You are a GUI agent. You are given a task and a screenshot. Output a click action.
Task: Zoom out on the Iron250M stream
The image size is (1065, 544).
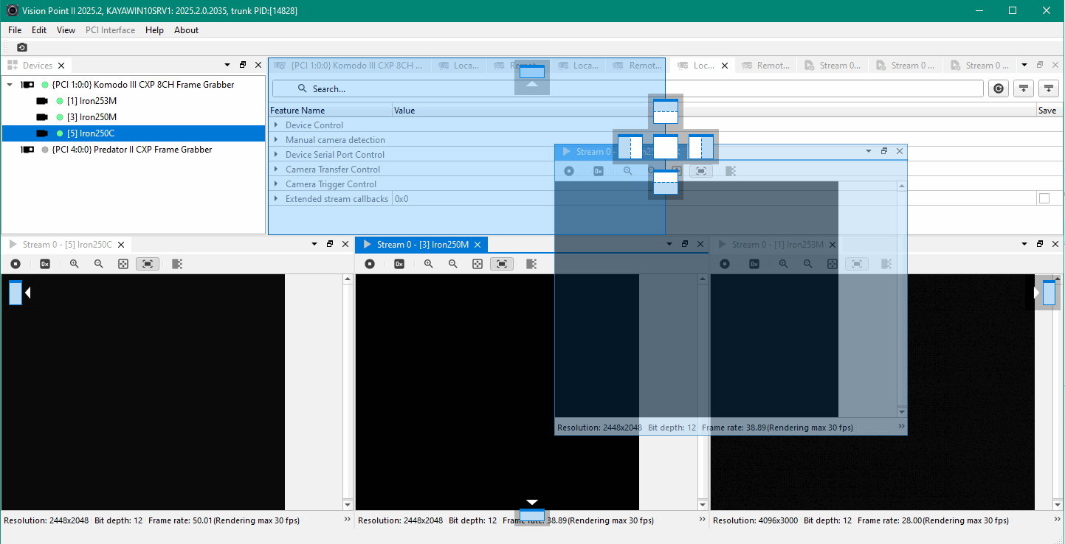coord(453,264)
